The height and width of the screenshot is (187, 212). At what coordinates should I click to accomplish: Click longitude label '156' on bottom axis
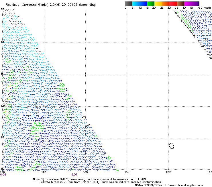pos(85,172)
